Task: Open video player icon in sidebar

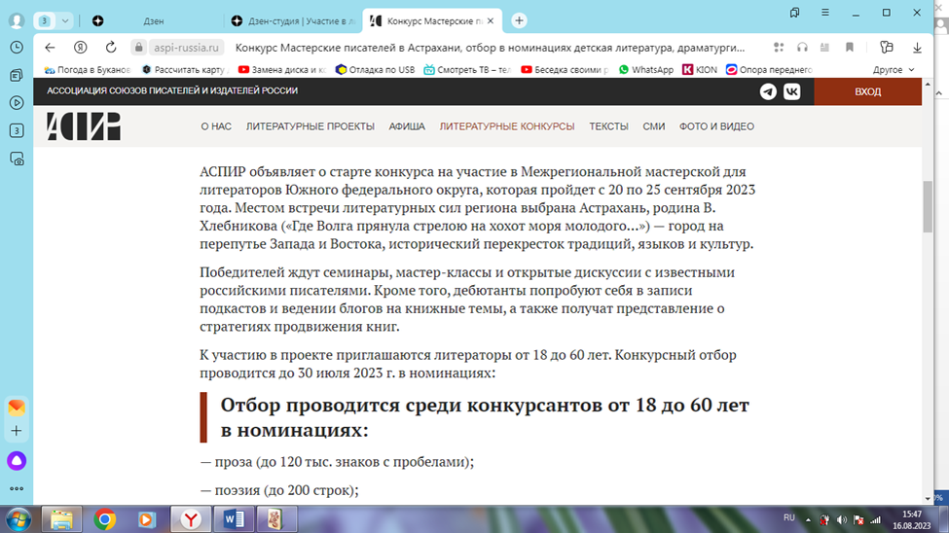Action: pos(17,103)
